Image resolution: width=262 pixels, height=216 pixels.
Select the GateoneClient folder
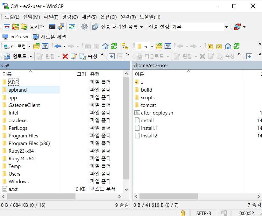[24, 105]
